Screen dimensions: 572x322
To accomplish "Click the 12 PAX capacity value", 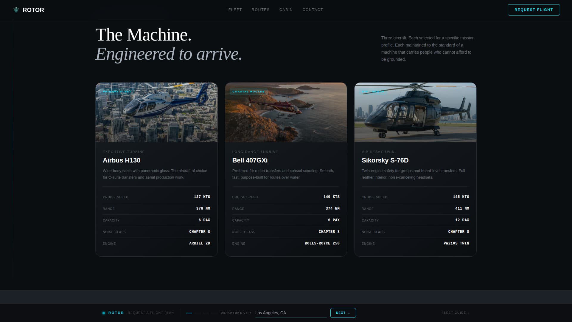I will (462, 220).
